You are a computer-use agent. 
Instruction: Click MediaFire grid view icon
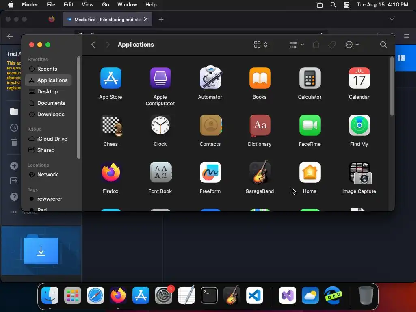pos(401,58)
